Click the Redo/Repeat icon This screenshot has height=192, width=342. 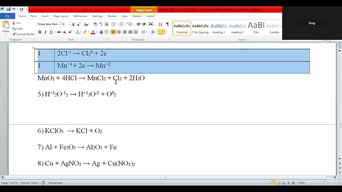pos(22,9)
